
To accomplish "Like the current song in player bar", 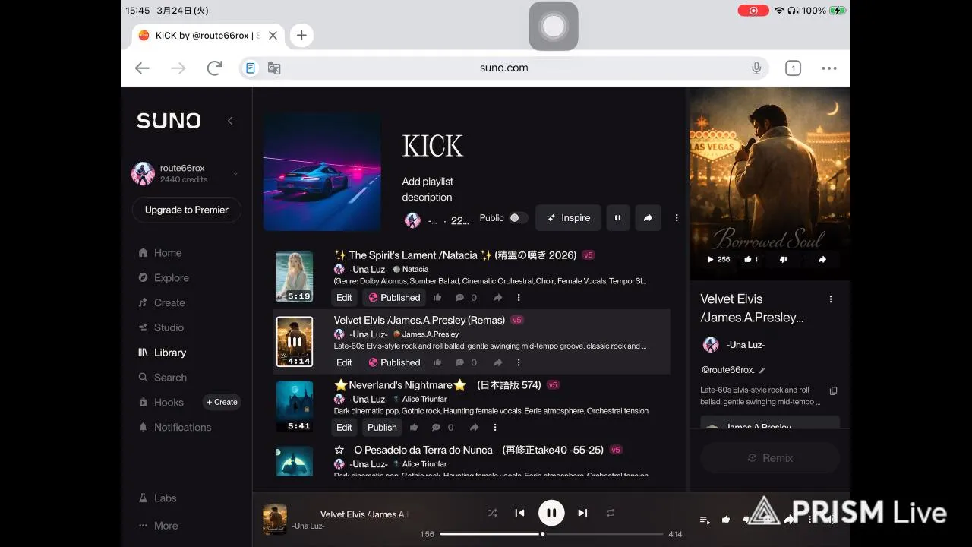I will pos(726,520).
